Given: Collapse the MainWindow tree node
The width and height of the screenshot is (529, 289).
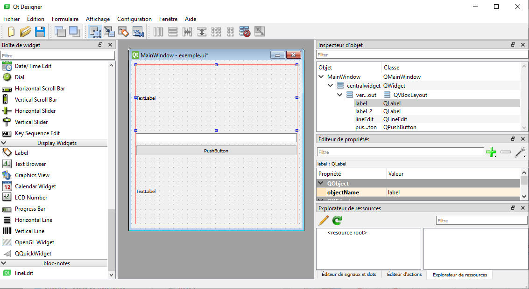Looking at the screenshot, I should point(321,77).
